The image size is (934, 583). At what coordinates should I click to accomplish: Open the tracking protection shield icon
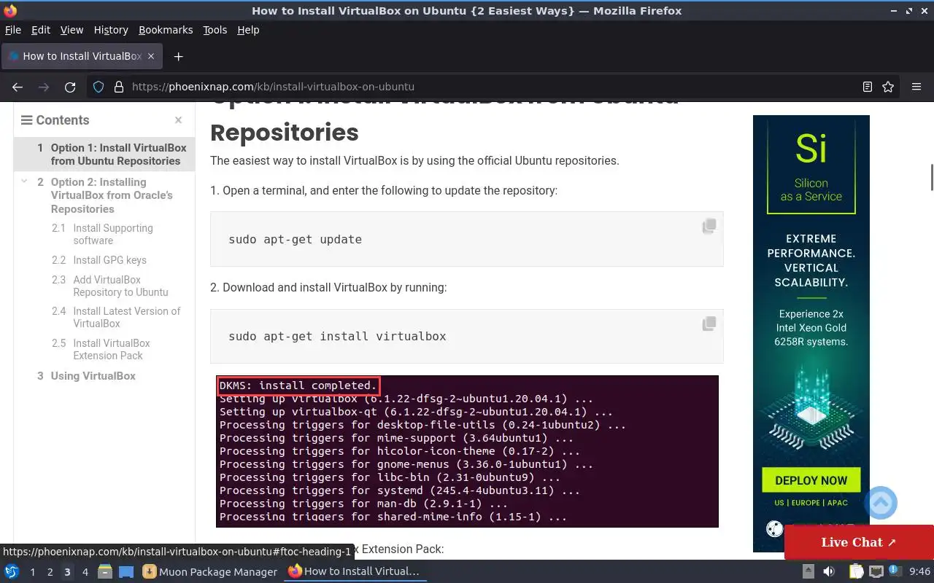pyautogui.click(x=99, y=87)
